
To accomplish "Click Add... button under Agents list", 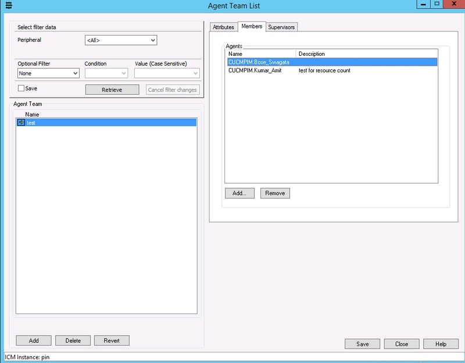I will coord(239,193).
